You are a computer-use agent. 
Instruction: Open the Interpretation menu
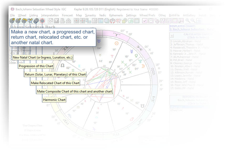tap(50, 15)
